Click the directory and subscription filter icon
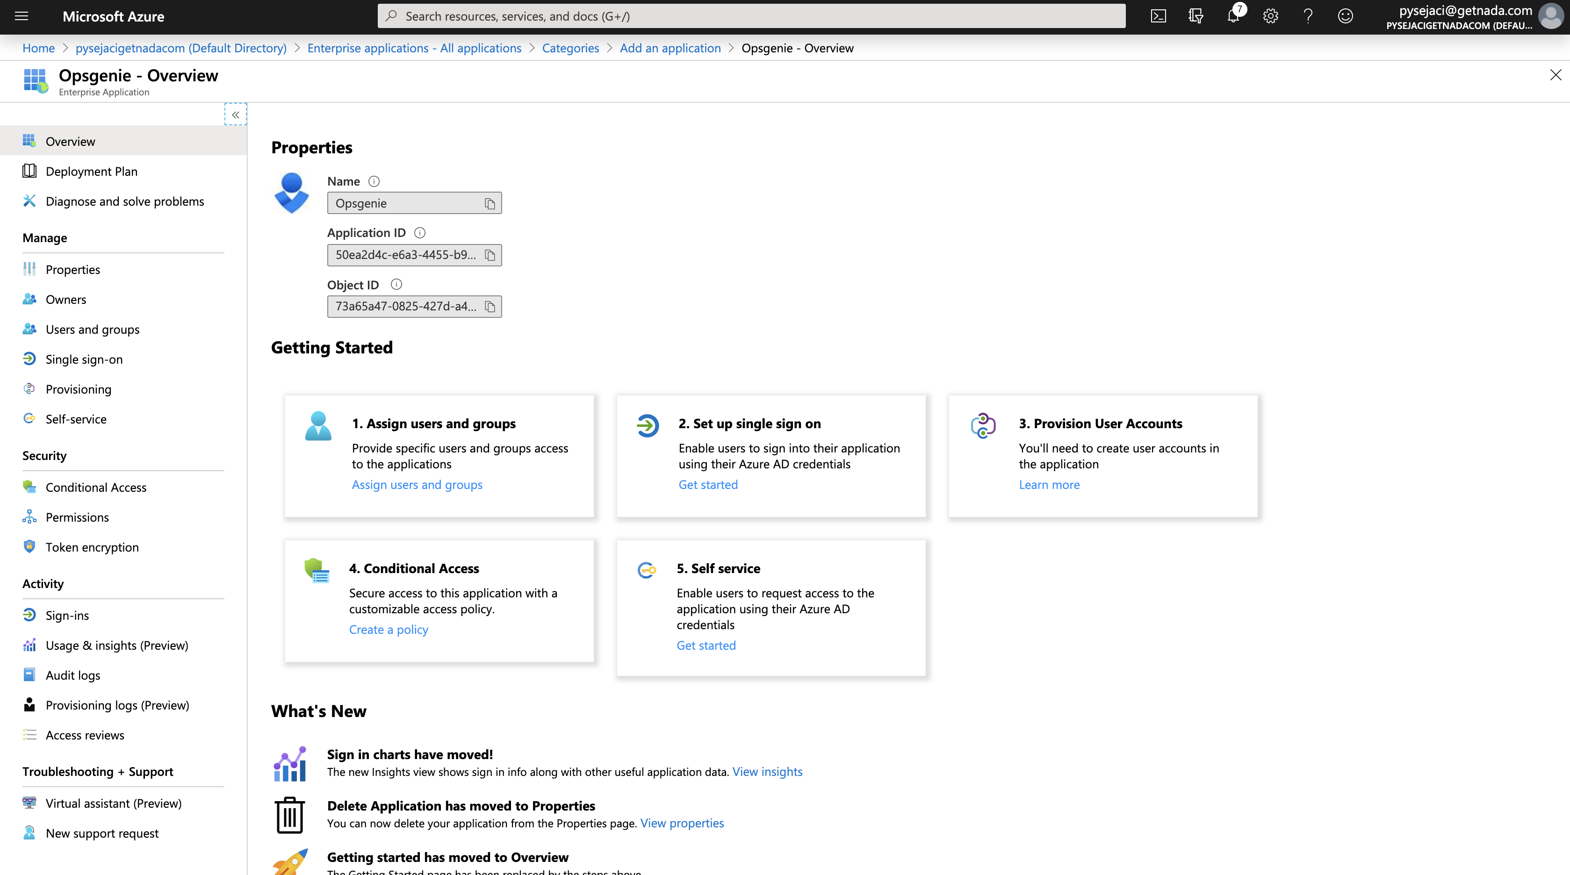1570x875 pixels. tap(1195, 16)
